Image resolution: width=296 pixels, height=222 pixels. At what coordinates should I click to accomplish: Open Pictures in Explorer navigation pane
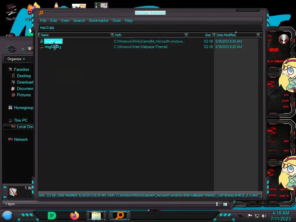tap(24, 95)
